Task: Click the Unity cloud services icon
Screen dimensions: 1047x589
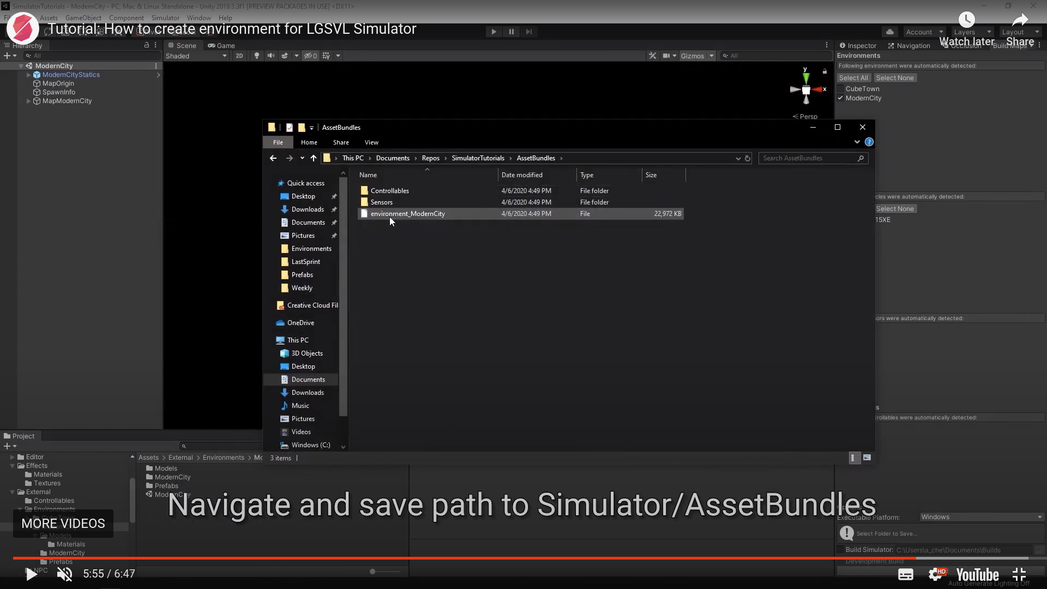Action: click(x=890, y=32)
